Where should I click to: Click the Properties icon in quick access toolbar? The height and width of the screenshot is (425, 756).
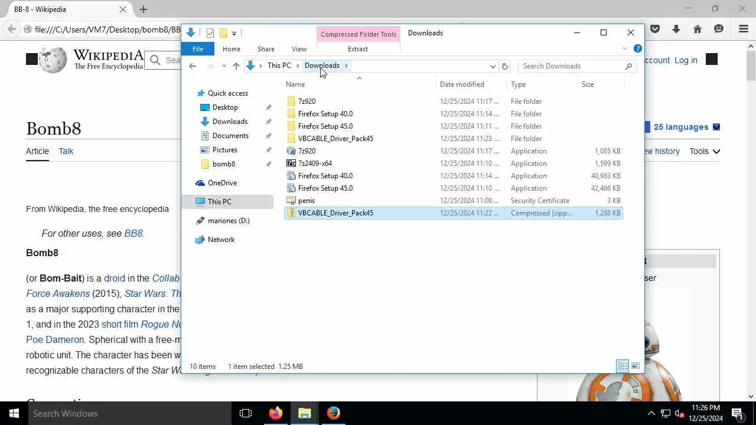click(x=210, y=33)
